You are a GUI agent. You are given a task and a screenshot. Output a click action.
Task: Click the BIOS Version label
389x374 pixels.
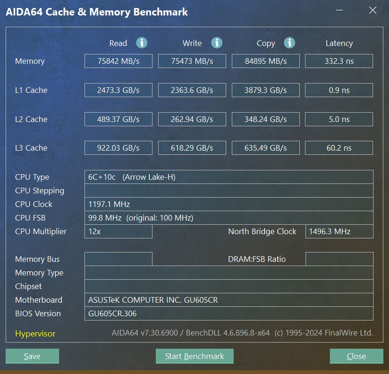(x=38, y=313)
